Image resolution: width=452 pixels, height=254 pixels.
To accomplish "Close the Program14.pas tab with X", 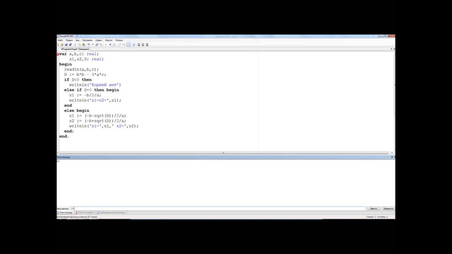I will pos(394,49).
